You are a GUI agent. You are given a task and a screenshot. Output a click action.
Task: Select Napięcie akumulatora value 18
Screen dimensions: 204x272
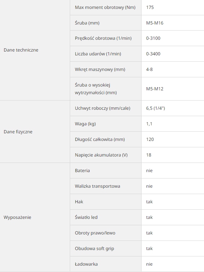click(x=149, y=155)
